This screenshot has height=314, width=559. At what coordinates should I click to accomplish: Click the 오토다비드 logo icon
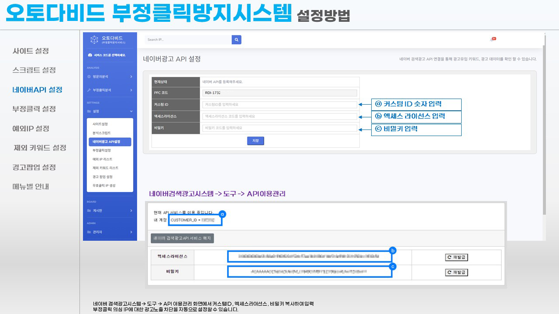[x=94, y=40]
